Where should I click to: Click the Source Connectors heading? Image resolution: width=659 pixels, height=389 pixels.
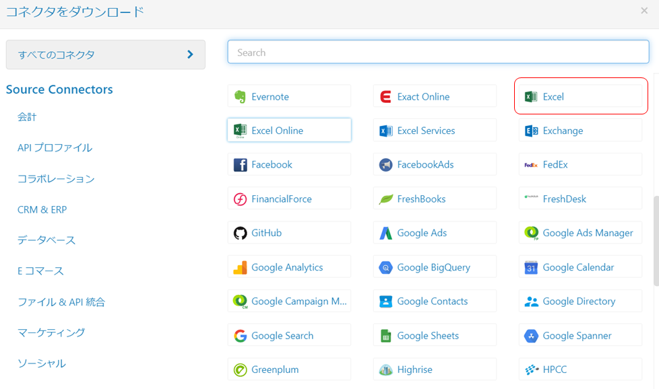59,90
